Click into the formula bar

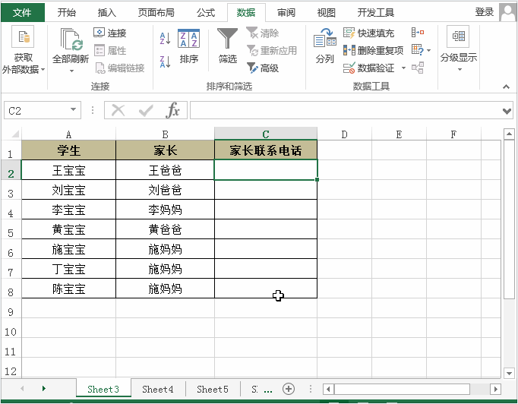pyautogui.click(x=346, y=110)
